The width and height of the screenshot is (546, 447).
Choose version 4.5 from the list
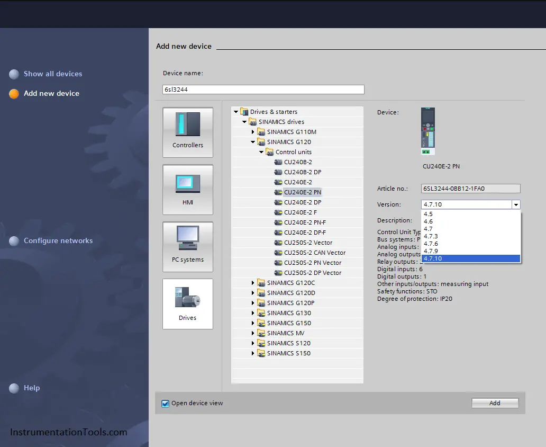pyautogui.click(x=471, y=214)
